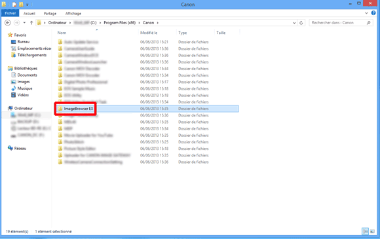380x239 pixels.
Task: Click the folder icon in the title bar
Action: [x=4, y=4]
